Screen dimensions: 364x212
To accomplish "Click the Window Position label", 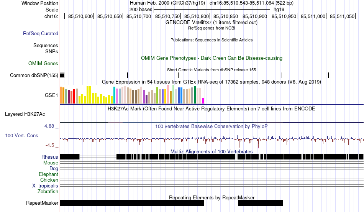I will pos(40,3).
